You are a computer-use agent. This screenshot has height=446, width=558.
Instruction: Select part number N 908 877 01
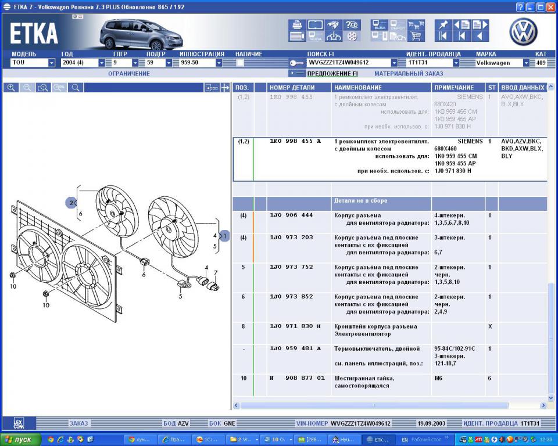(297, 377)
